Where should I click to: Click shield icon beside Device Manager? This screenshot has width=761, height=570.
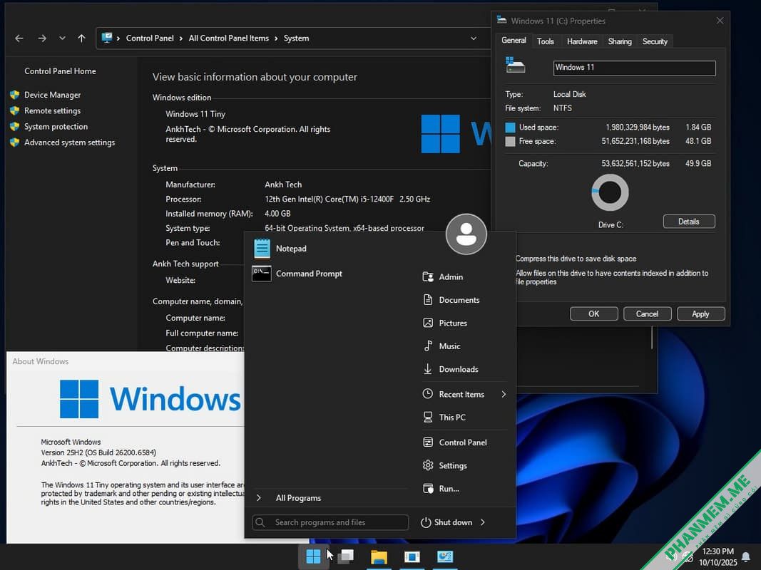click(14, 95)
